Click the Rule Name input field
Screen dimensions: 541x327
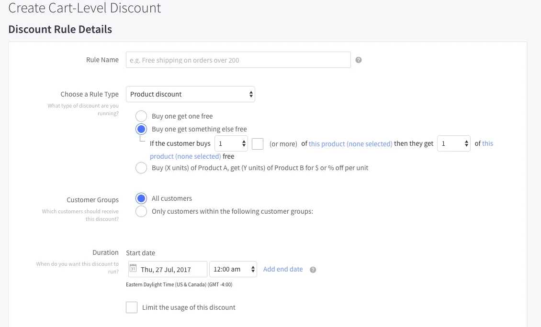(238, 60)
